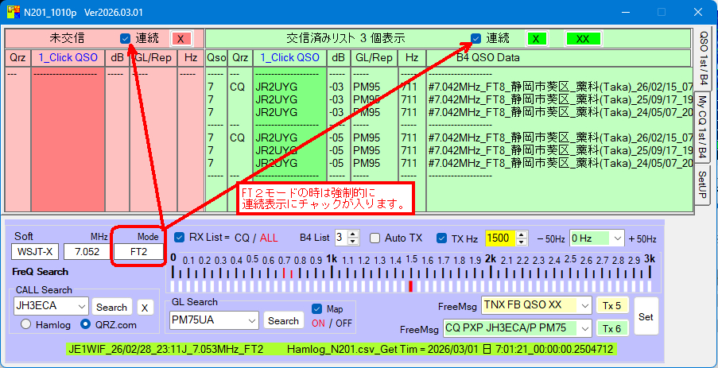Click the red marker on the frequency scale

click(x=410, y=285)
